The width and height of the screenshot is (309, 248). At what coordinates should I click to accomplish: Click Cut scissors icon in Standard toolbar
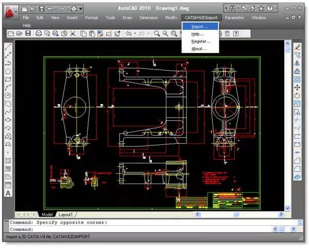point(73,34)
